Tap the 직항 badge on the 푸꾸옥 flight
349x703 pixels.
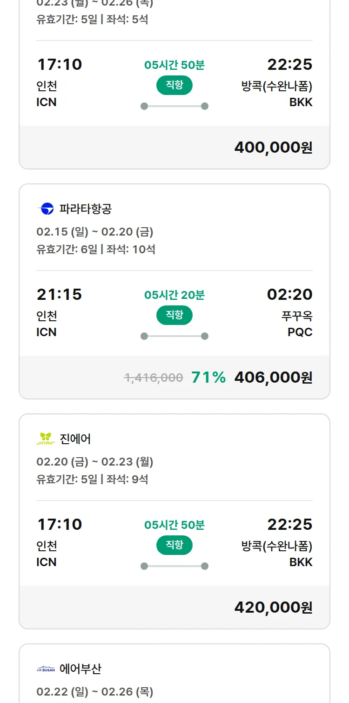[174, 315]
